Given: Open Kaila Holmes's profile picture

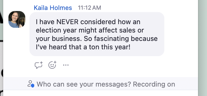Looking at the screenshot, I should coord(17,19).
